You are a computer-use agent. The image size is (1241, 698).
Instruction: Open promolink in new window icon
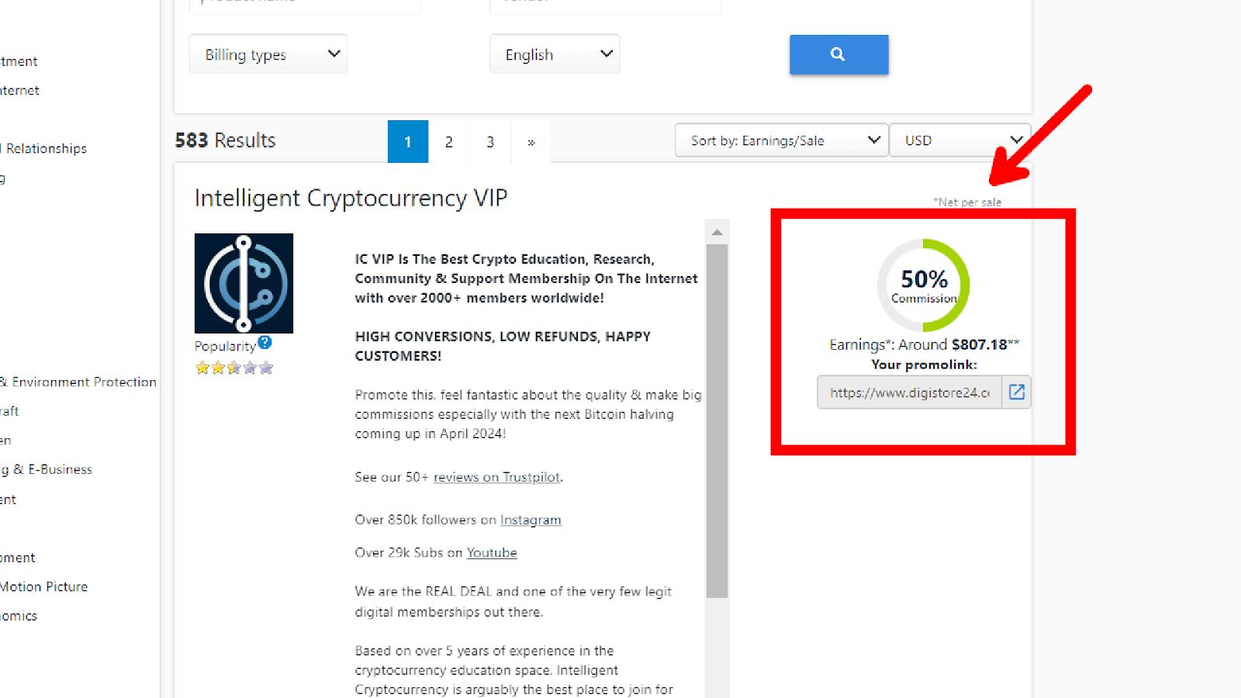pos(1016,392)
